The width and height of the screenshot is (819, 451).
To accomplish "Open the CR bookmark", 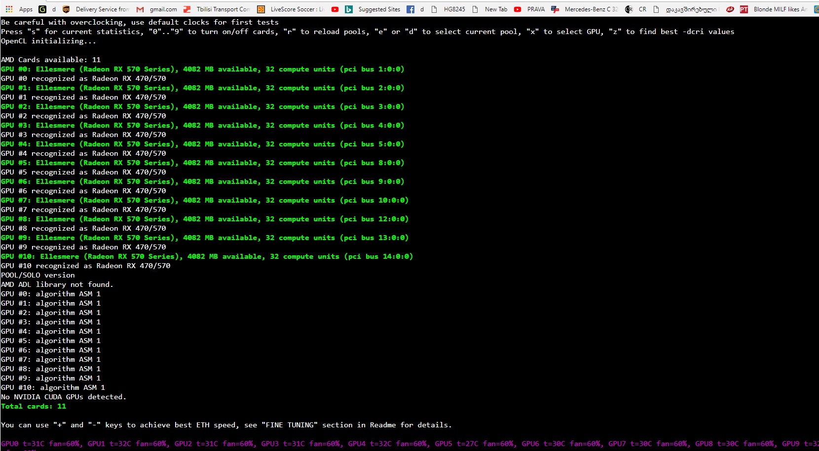I will 635,9.
